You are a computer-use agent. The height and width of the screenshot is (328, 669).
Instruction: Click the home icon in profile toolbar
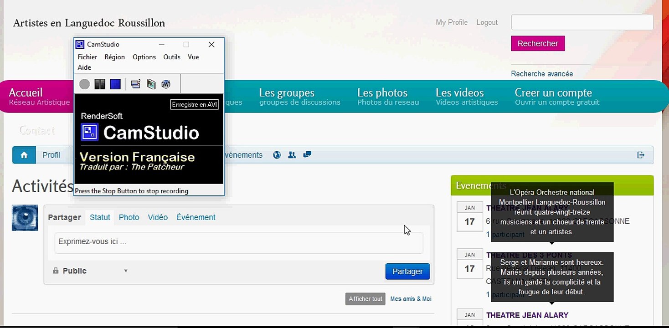point(24,155)
